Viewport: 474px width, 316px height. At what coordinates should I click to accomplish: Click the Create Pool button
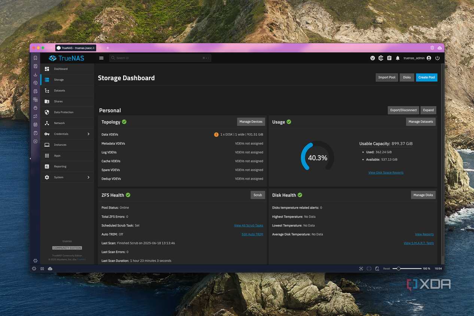point(426,78)
